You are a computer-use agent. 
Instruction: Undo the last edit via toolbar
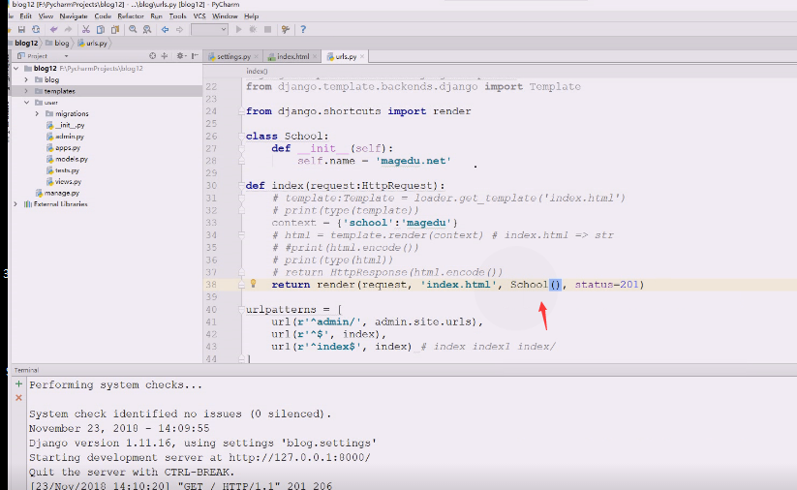(x=54, y=29)
